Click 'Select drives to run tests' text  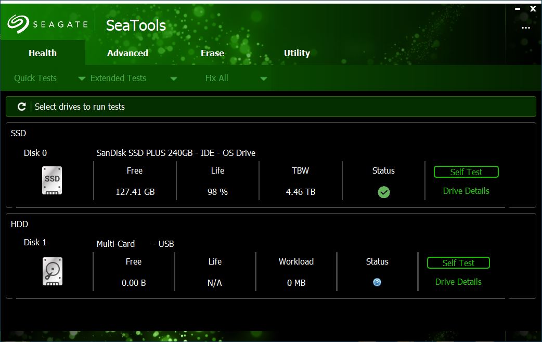[80, 107]
